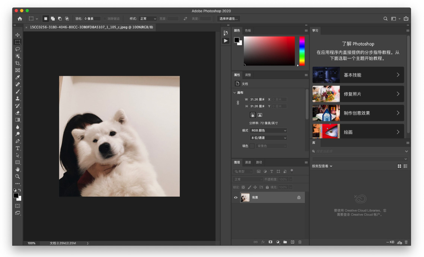Choose the Horizontal Type tool
Viewport: 424px width, 257px height.
point(17,148)
